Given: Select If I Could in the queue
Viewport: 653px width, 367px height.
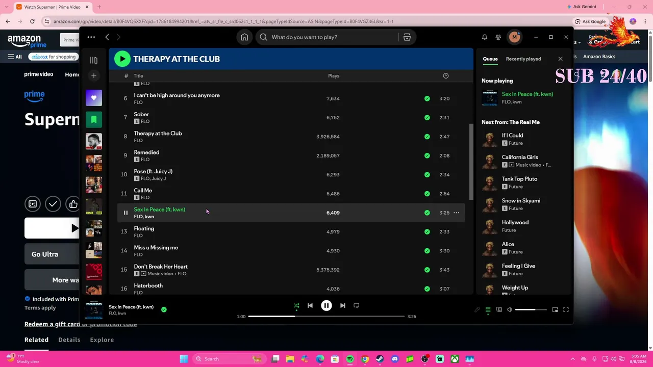Looking at the screenshot, I should 523,139.
